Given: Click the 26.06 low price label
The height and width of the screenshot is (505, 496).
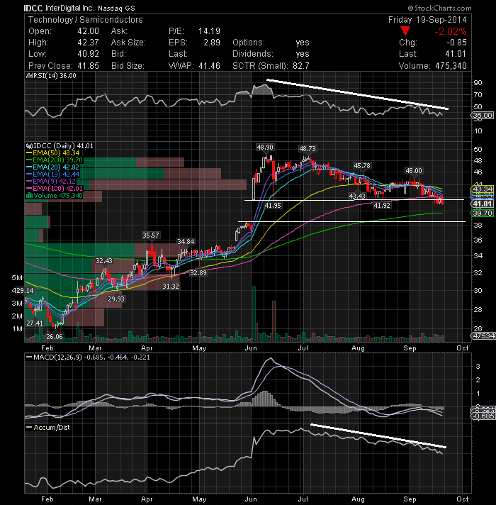Looking at the screenshot, I should point(55,337).
